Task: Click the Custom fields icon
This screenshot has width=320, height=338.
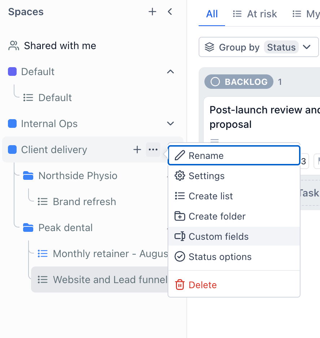Action: (x=180, y=236)
